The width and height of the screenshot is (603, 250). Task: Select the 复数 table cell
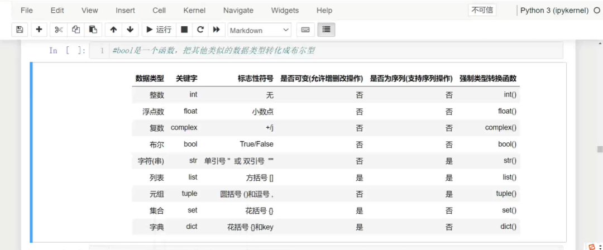point(157,128)
